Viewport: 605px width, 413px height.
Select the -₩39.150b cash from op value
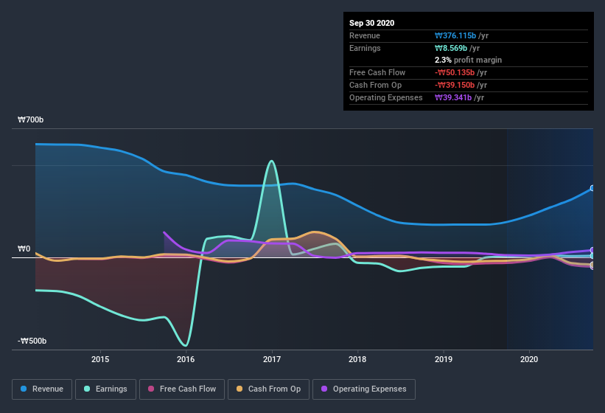[455, 85]
